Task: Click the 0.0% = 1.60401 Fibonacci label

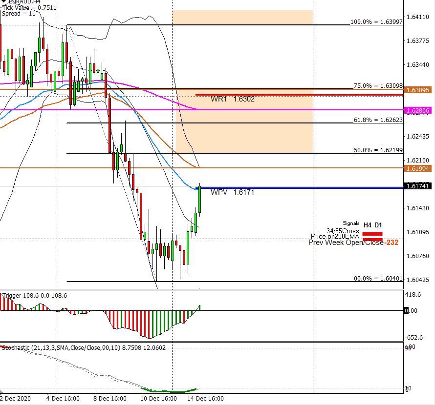Action: click(x=378, y=279)
